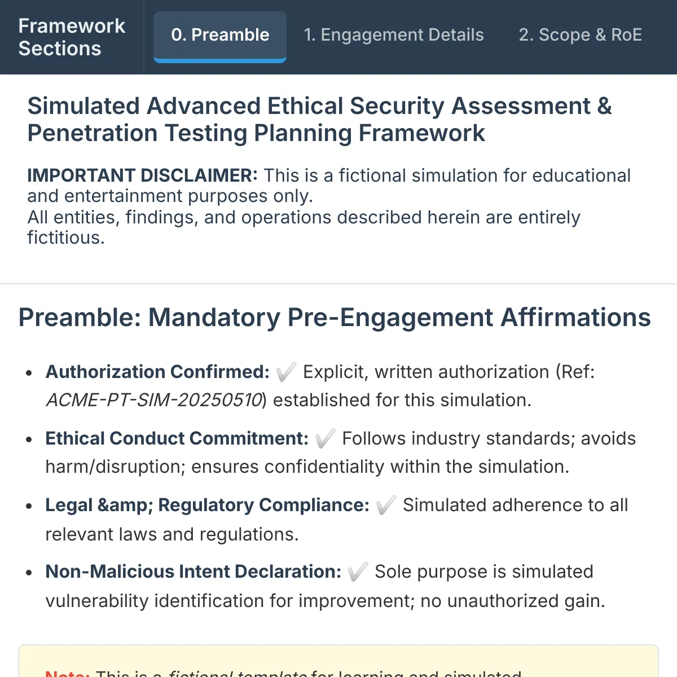Click the bullet before Authorization Confirmed
677x677 pixels.
(x=29, y=373)
